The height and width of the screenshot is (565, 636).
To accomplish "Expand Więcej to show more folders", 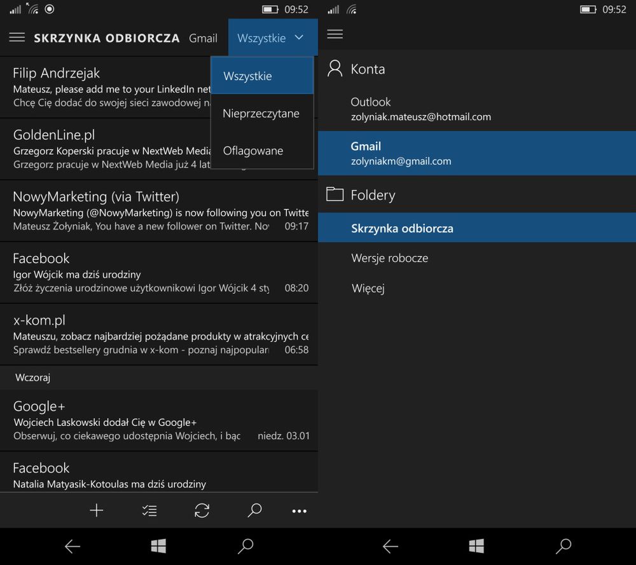I will (x=368, y=289).
